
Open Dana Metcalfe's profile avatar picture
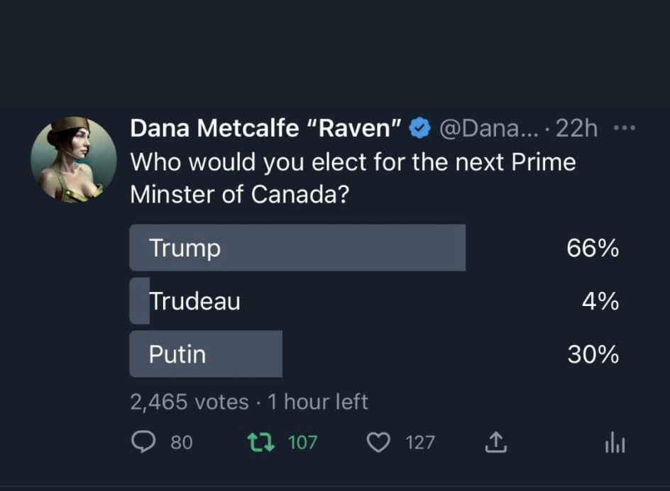coord(74,159)
